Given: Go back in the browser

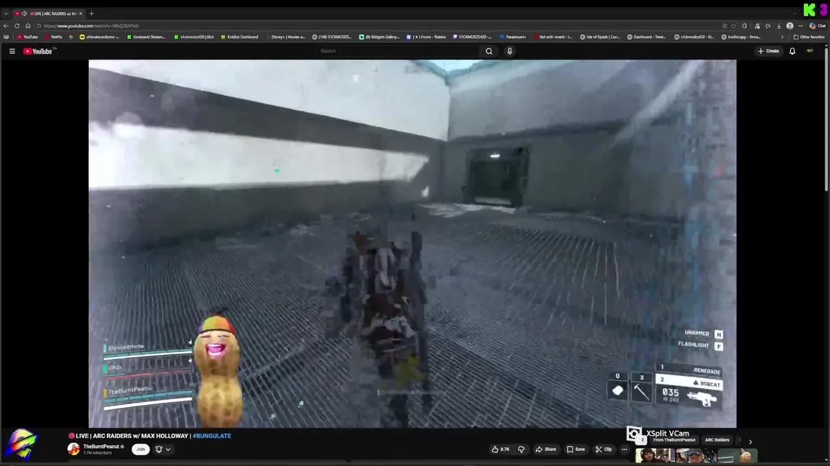Looking at the screenshot, I should [x=6, y=26].
